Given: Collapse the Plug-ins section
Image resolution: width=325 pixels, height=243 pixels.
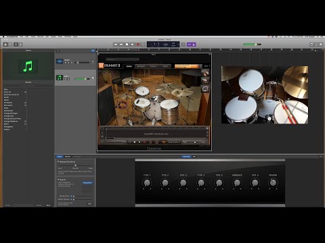Looking at the screenshot, I should click(58, 180).
